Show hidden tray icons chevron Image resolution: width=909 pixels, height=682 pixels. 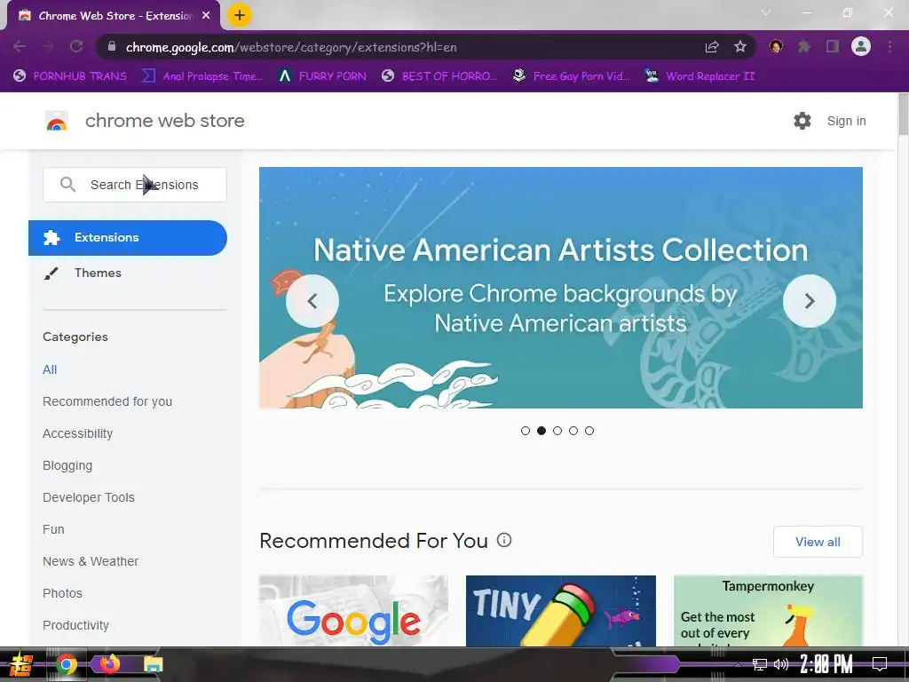[738, 664]
